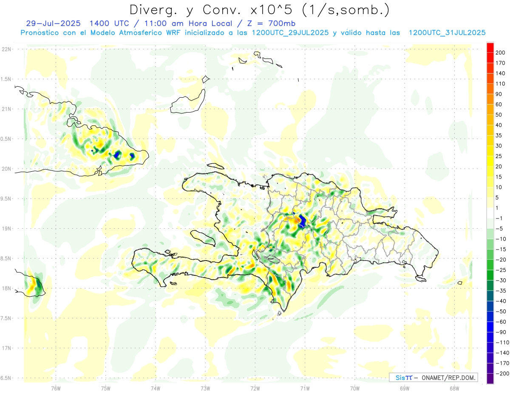The image size is (510, 394).
Task: Click the '22N' latitude axis label
Action: tap(6, 49)
